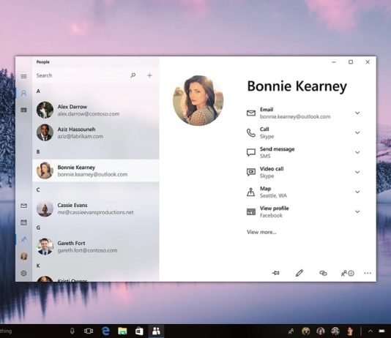Select Aziz Hassouneh contact
Screen dimensions: 391x338
pyautogui.click(x=96, y=132)
